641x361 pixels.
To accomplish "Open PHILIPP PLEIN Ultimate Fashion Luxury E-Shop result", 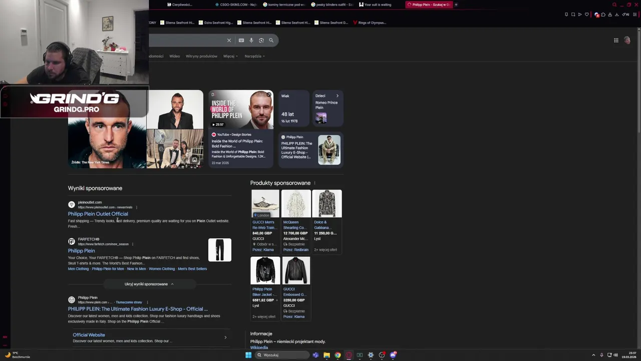I will (138, 309).
